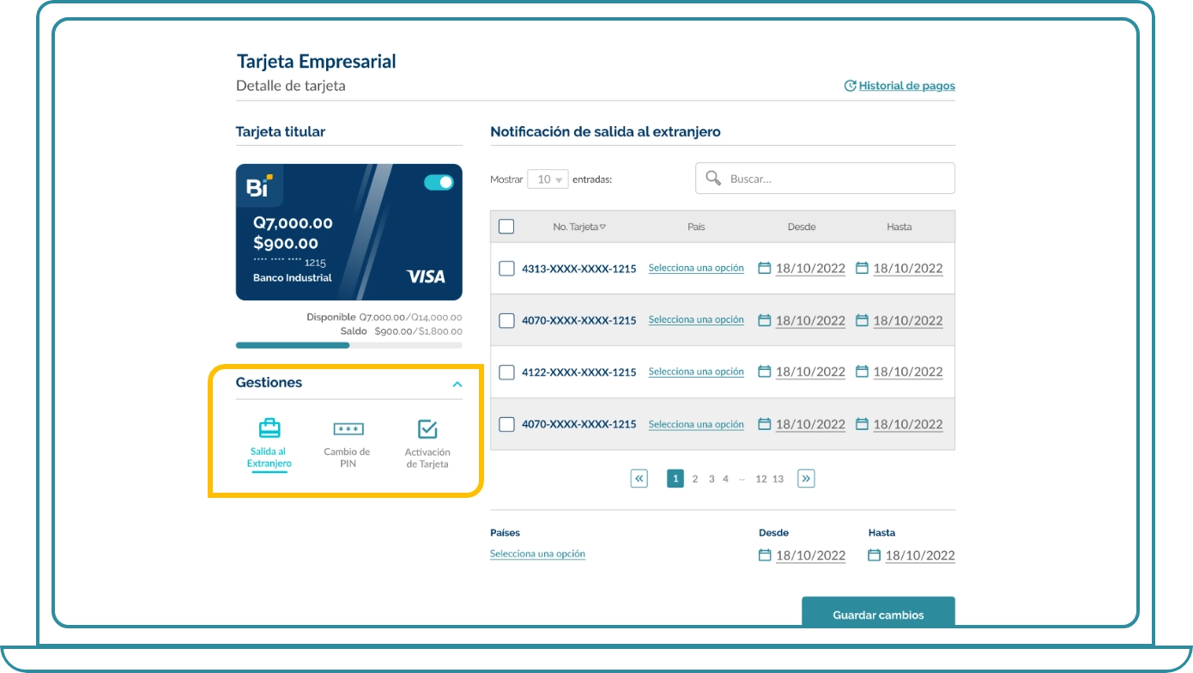1193x673 pixels.
Task: Click the Historial de pagos clock icon
Action: (851, 86)
